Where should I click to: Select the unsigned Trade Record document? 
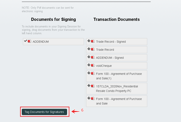tap(105, 50)
